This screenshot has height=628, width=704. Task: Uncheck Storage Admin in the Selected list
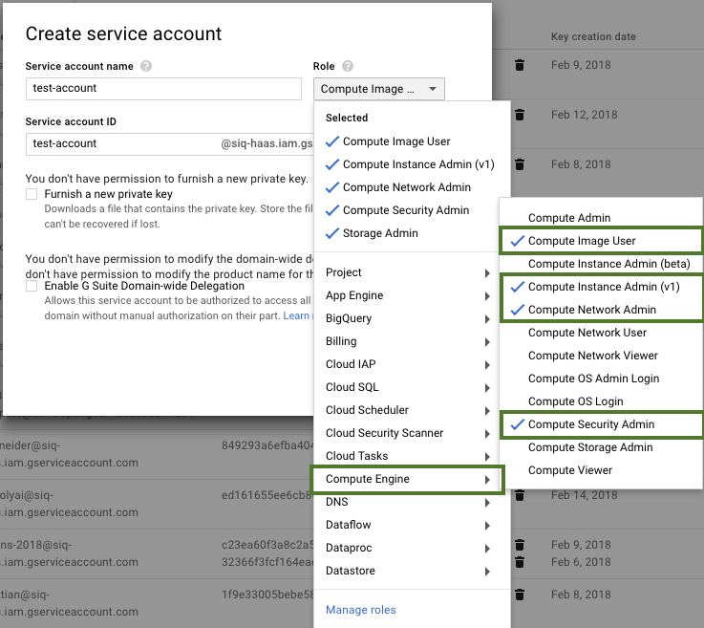coord(380,233)
